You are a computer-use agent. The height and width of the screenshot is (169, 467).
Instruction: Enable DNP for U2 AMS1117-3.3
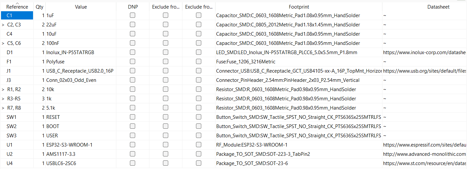click(132, 154)
